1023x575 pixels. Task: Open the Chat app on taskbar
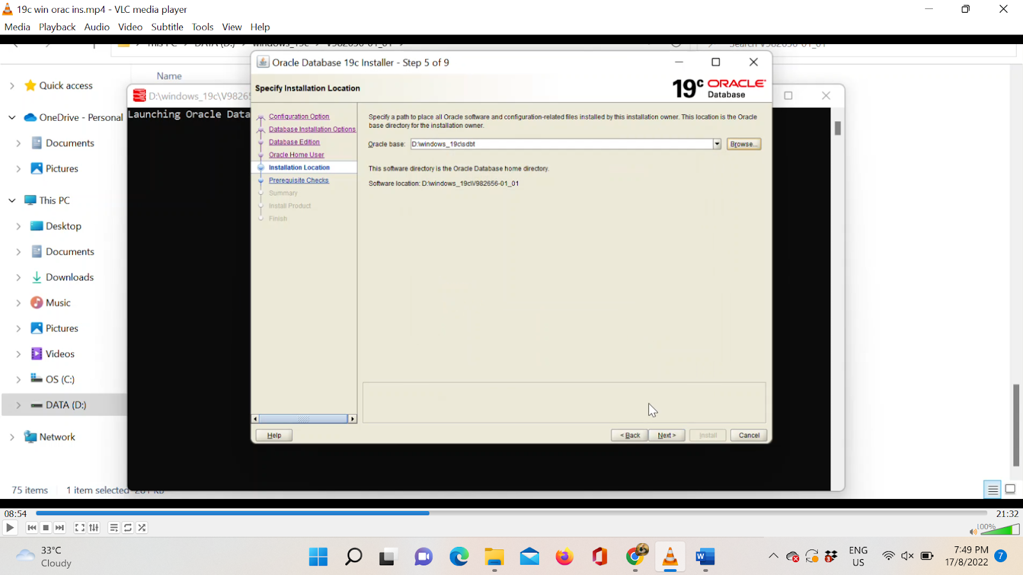pos(423,556)
